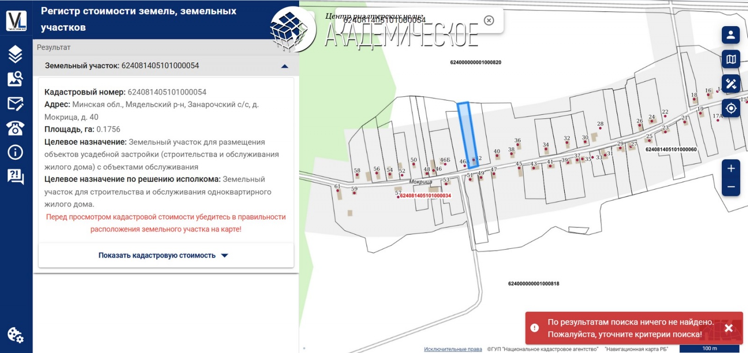Open the map layers panel icon
The height and width of the screenshot is (353, 748).
point(15,54)
